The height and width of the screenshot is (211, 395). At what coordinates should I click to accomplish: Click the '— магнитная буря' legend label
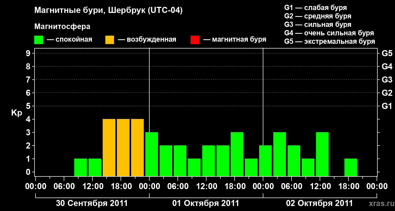235,40
